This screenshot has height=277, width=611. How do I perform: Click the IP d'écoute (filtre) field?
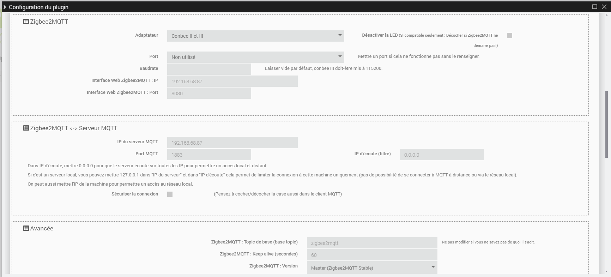pos(442,155)
